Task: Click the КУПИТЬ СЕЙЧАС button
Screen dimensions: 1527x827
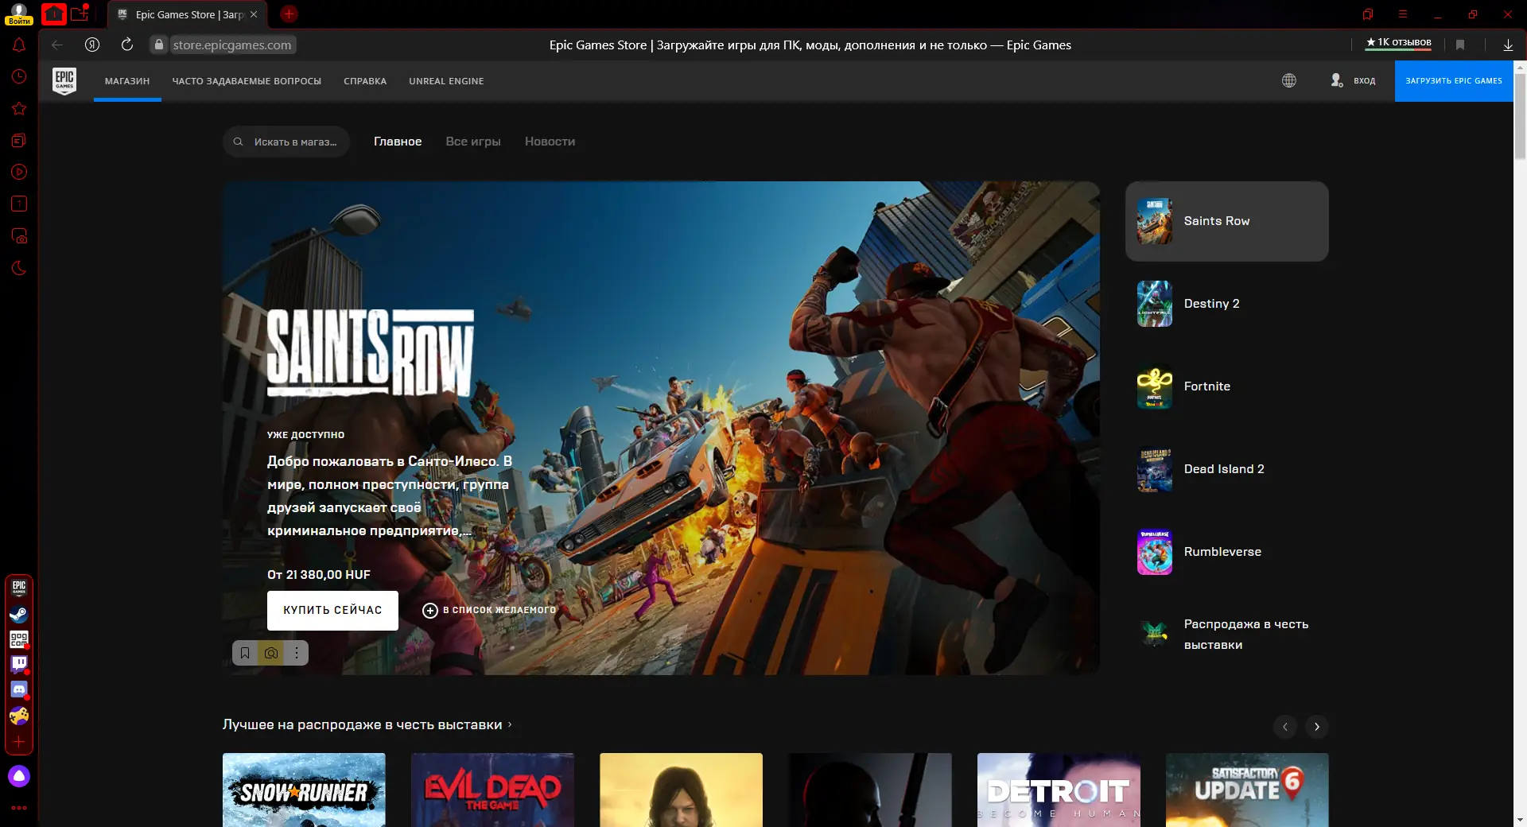Action: coord(332,610)
